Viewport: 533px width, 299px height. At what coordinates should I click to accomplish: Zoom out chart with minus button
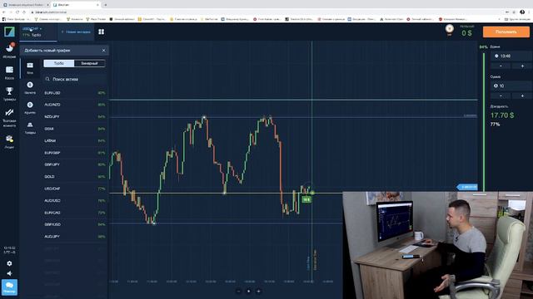pyautogui.click(x=239, y=291)
